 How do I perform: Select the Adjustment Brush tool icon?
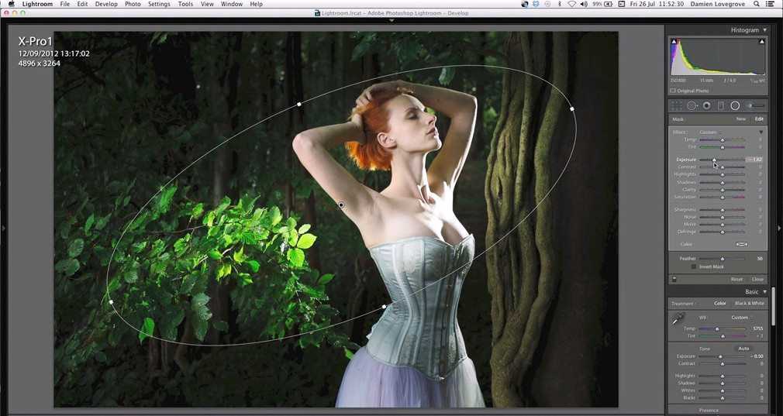(x=755, y=106)
